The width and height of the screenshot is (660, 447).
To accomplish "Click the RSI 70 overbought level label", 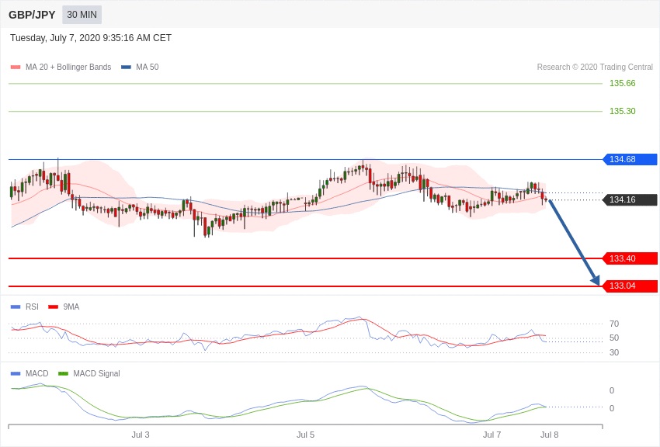I will [613, 324].
